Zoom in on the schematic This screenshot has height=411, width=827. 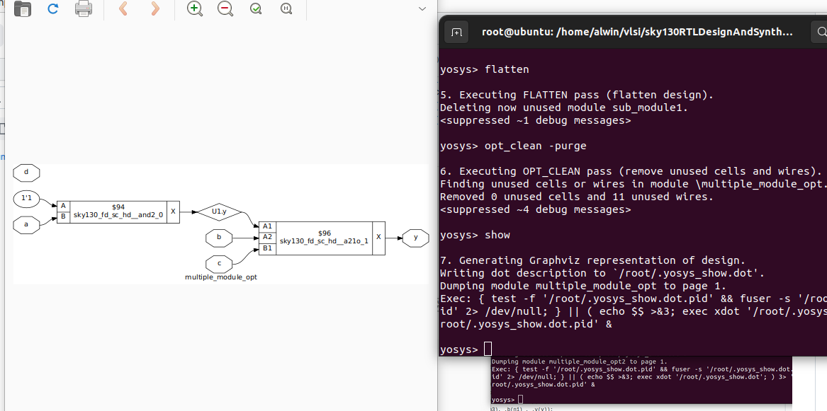tap(194, 9)
